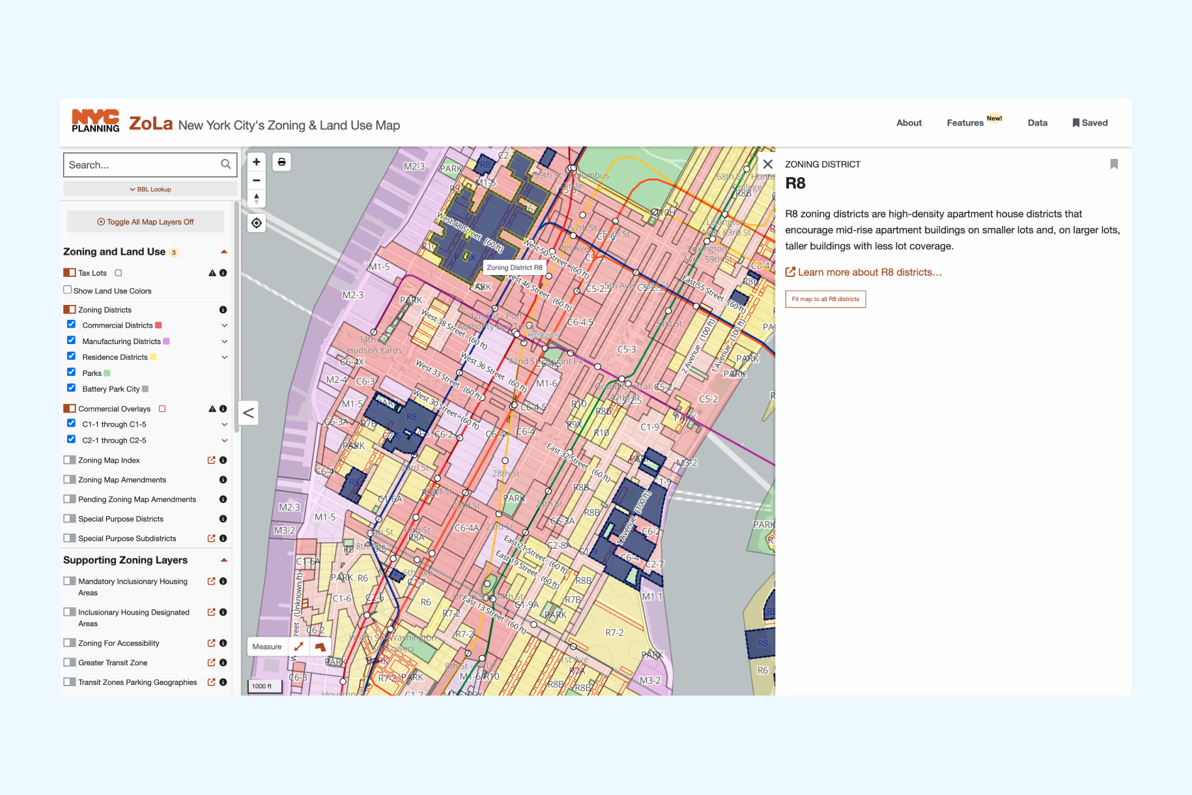Viewport: 1192px width, 795px height.
Task: Click Fit map to all R8 districts
Action: (825, 299)
